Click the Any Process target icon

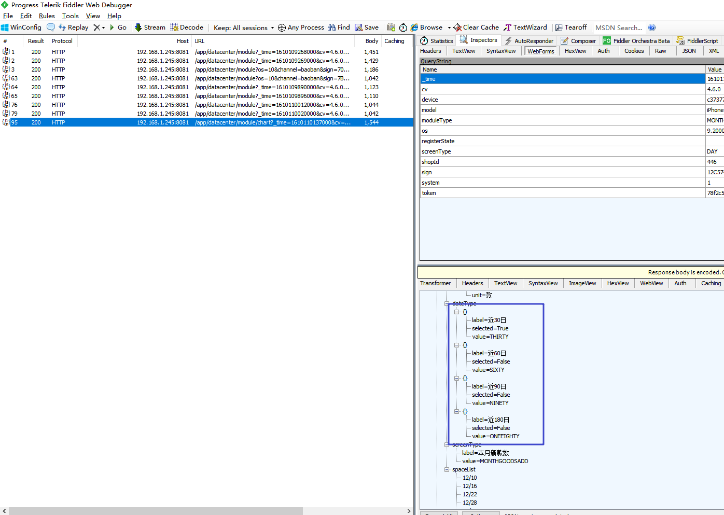click(x=282, y=27)
